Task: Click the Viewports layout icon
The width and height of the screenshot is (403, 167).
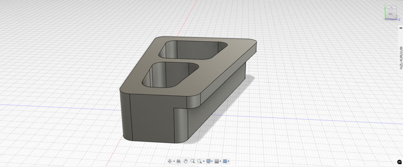Action: [x=225, y=161]
